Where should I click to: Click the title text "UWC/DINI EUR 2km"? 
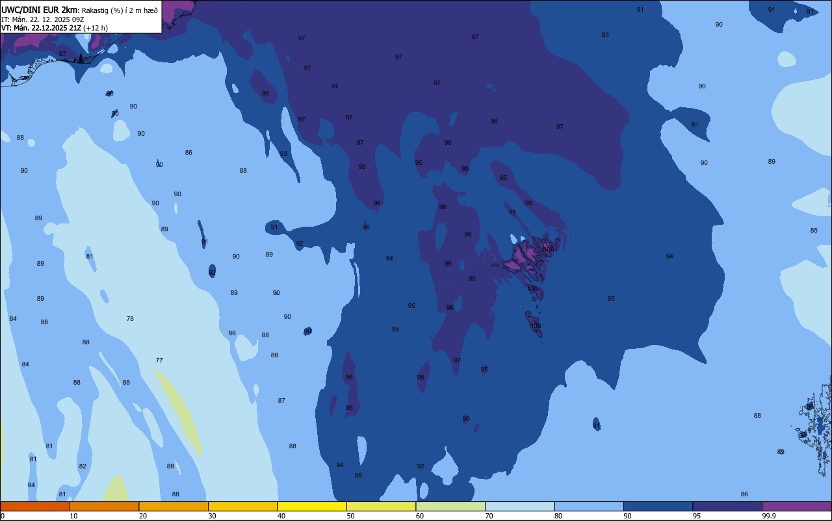[40, 9]
